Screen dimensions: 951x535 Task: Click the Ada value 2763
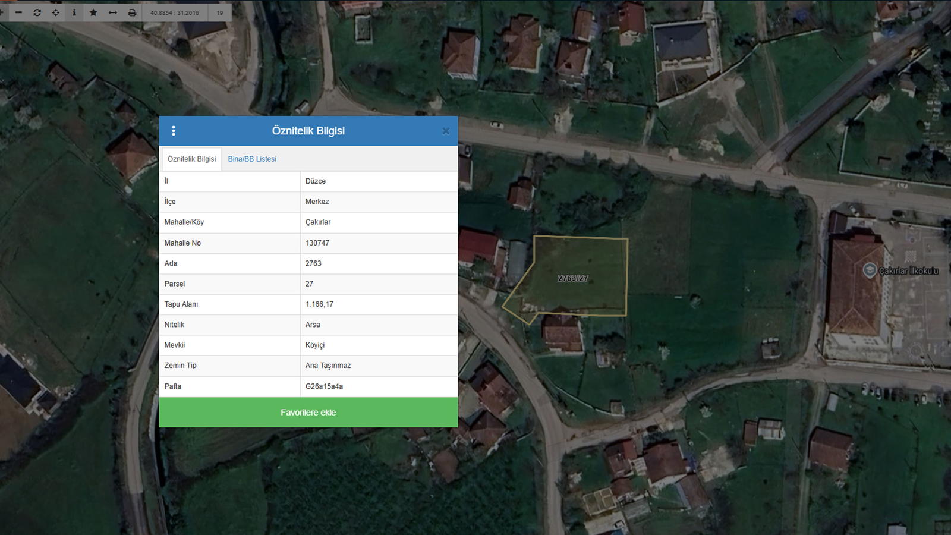(x=313, y=263)
